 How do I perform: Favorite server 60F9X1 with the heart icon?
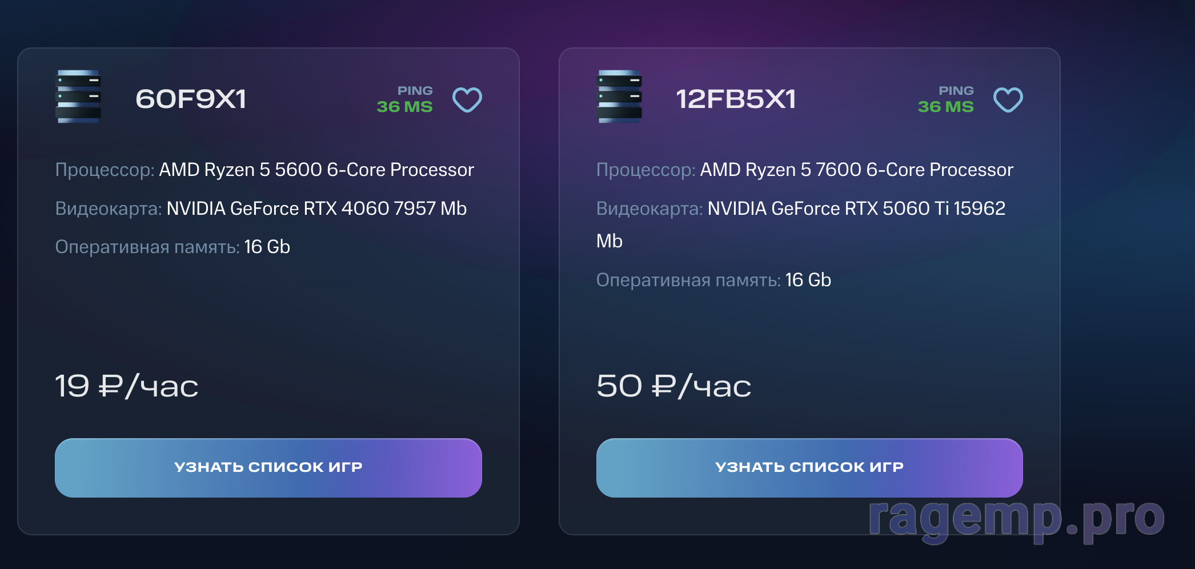tap(467, 99)
